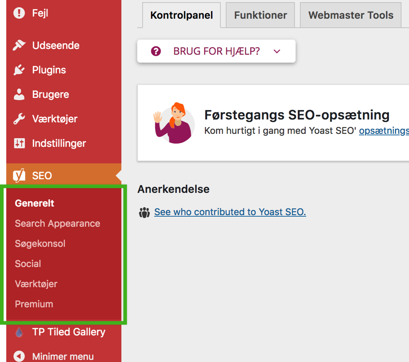Viewport: 409px width, 362px height.
Task: Open Værktøjer in the SEO submenu
Action: pos(36,284)
